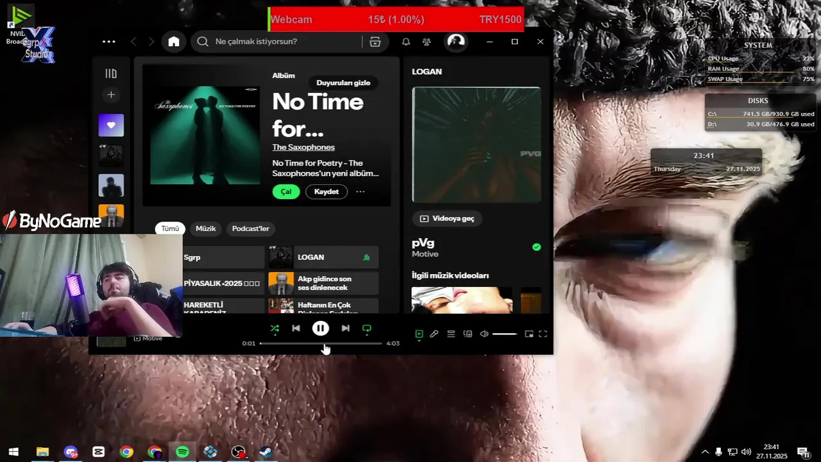Go forward with the right navigation arrow
This screenshot has width=821, height=462.
point(151,42)
